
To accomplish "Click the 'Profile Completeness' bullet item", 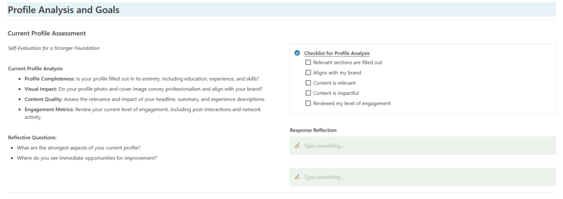I will click(142, 79).
